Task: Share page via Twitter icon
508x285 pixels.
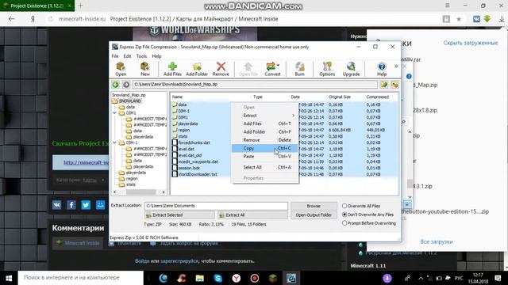Action: [x=86, y=205]
